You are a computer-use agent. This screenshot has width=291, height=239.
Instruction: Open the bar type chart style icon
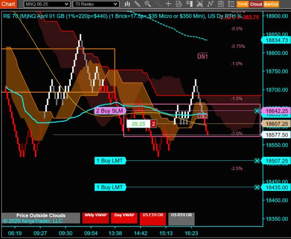[x=127, y=4]
